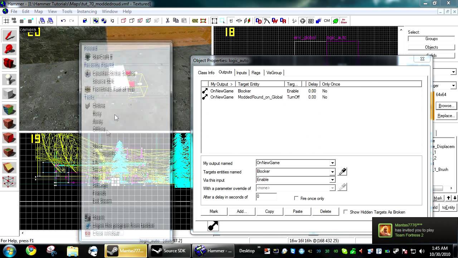
Task: Open the Instancing menu
Action: (87, 11)
